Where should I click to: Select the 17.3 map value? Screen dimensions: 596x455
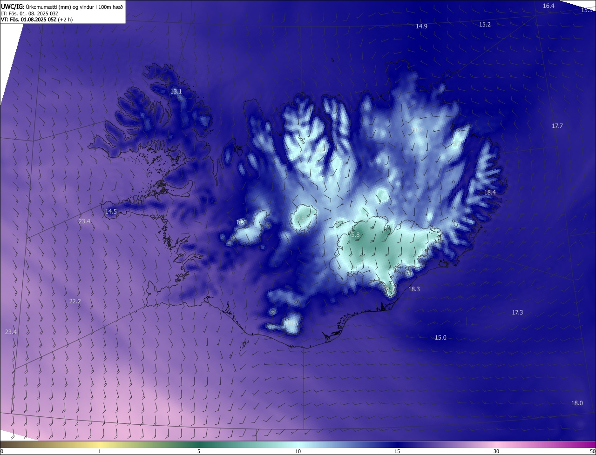[x=517, y=313]
